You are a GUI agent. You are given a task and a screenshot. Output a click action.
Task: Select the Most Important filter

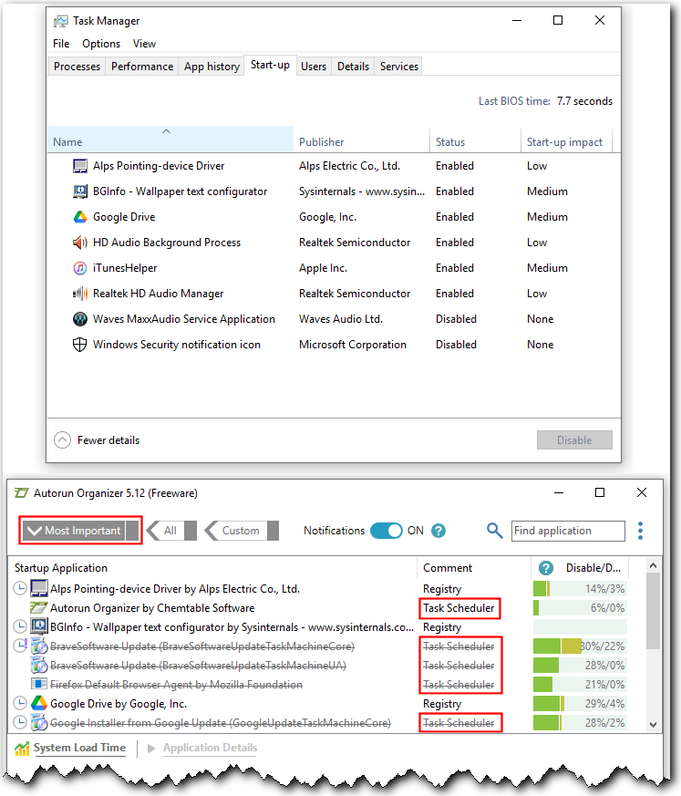tap(80, 531)
